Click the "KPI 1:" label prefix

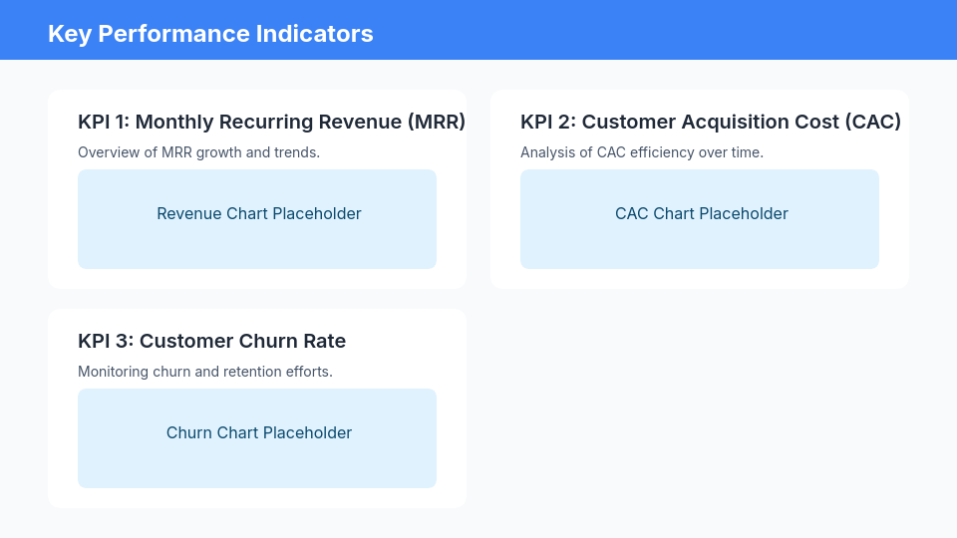pyautogui.click(x=104, y=123)
